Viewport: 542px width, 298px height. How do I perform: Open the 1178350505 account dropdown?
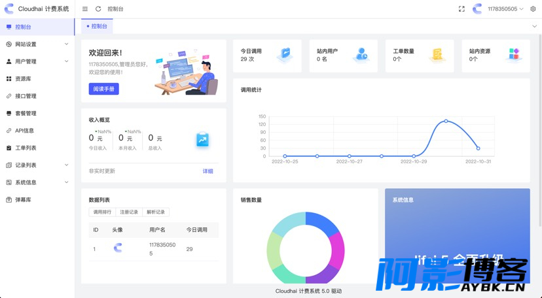point(505,9)
